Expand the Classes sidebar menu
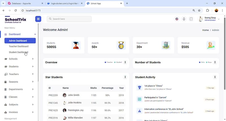 pos(33,97)
